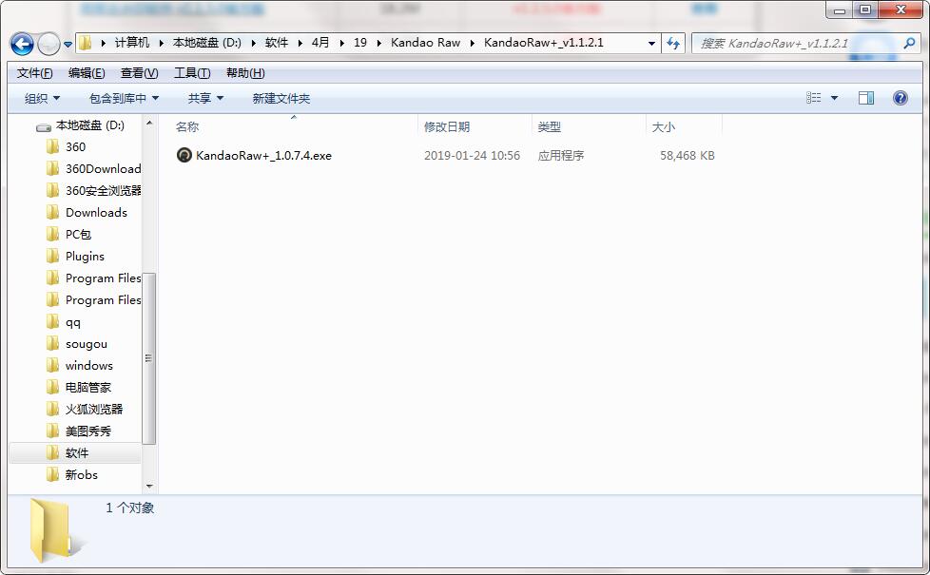The height and width of the screenshot is (575, 930).
Task: Open the Plugins folder in tree
Action: point(85,256)
